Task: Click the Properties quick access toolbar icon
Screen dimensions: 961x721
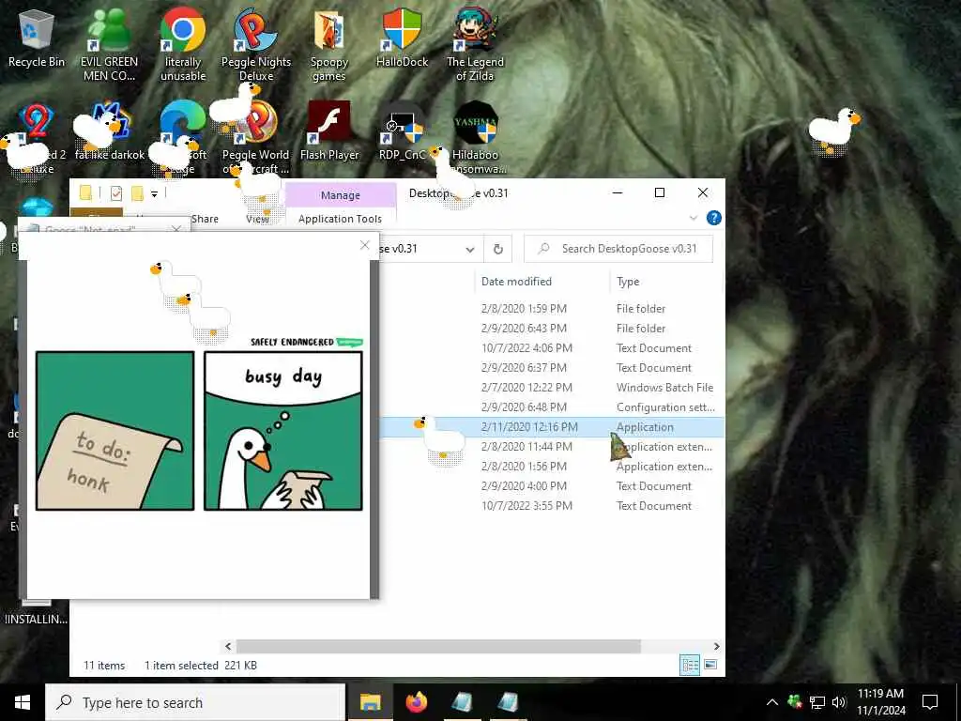Action: coord(115,193)
